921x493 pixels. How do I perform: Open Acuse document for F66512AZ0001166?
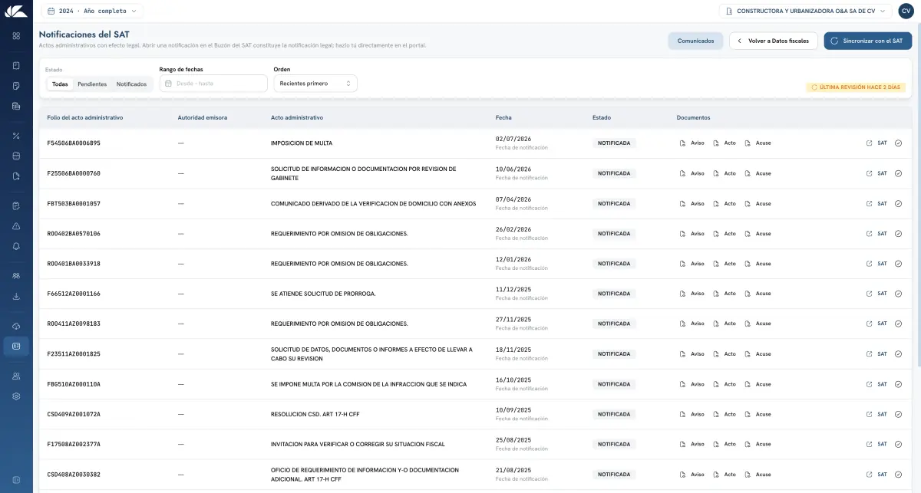click(x=758, y=294)
